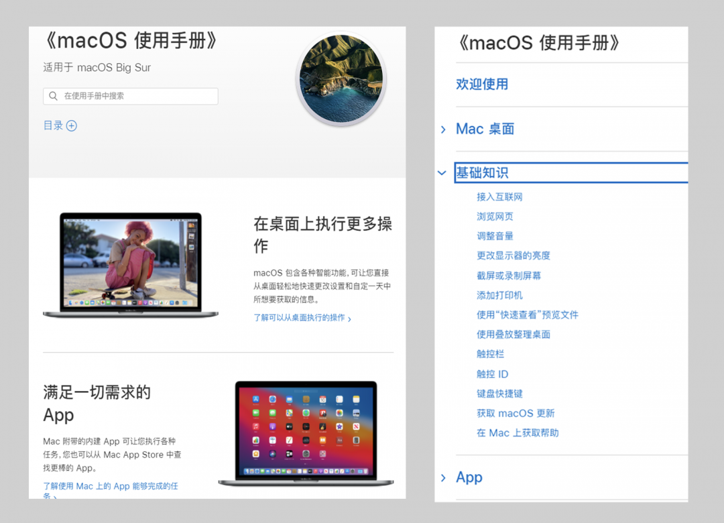724x523 pixels.
Task: Click the heading 在桌面上执行更多操作
Action: pyautogui.click(x=322, y=235)
